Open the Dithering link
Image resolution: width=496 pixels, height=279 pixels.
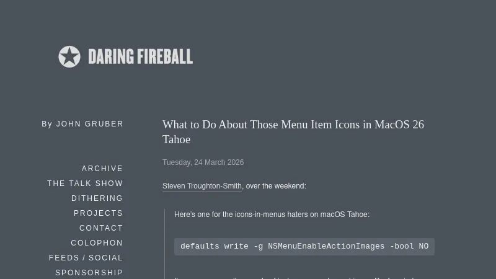97,198
